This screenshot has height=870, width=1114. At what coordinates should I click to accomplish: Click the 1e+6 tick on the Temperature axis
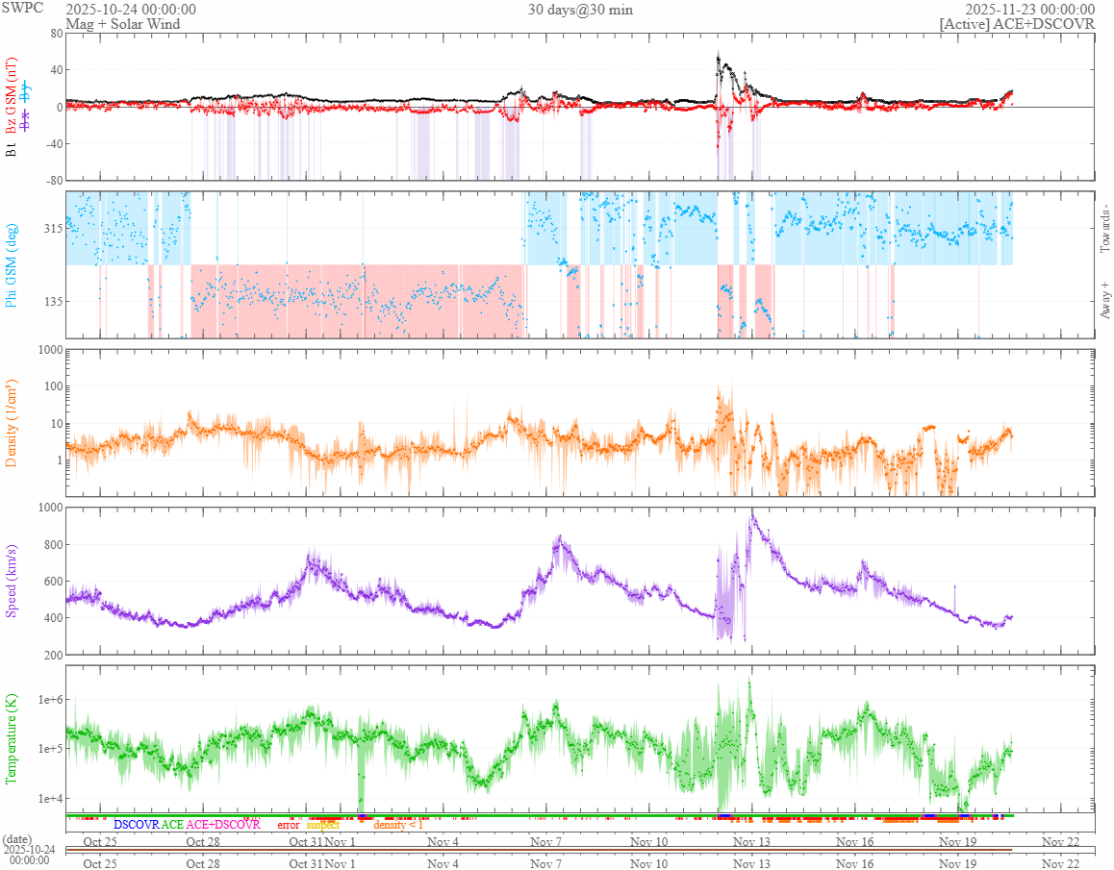pos(50,700)
